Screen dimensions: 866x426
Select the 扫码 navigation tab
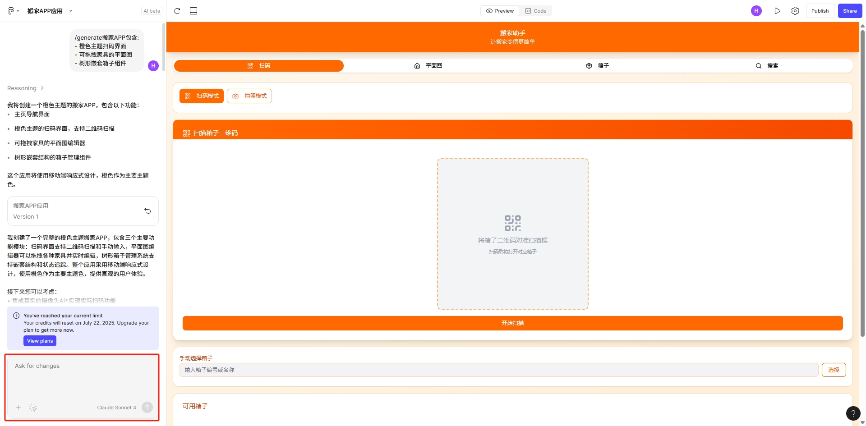coord(259,66)
